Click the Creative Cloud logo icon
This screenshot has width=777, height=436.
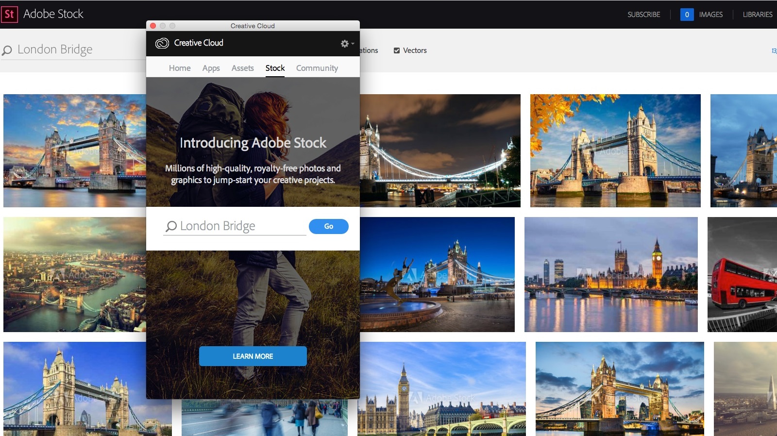(x=162, y=43)
